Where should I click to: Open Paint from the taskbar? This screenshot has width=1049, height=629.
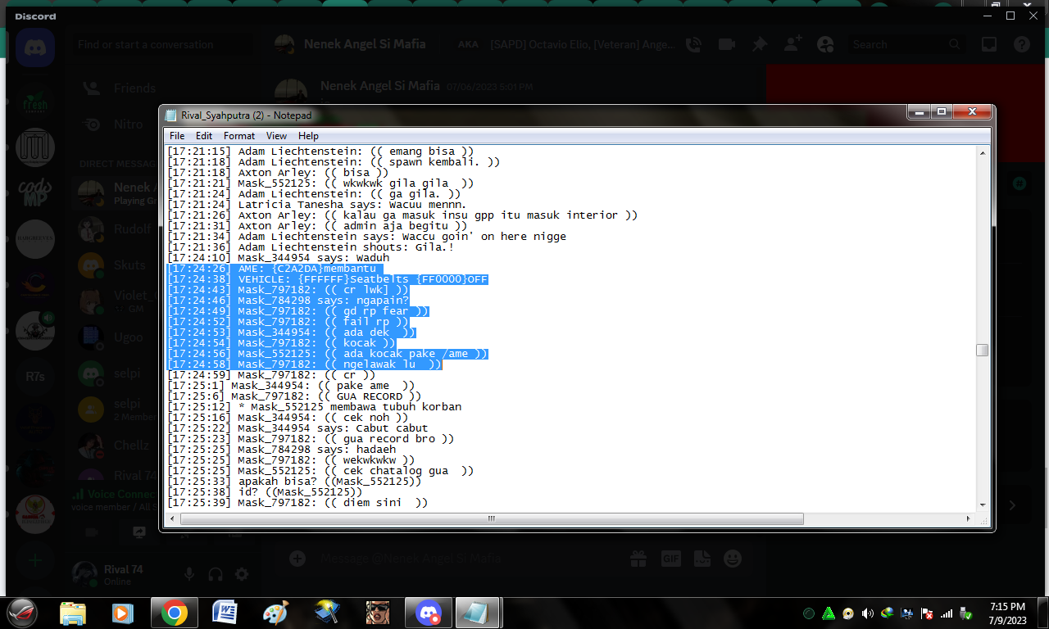[x=275, y=613]
